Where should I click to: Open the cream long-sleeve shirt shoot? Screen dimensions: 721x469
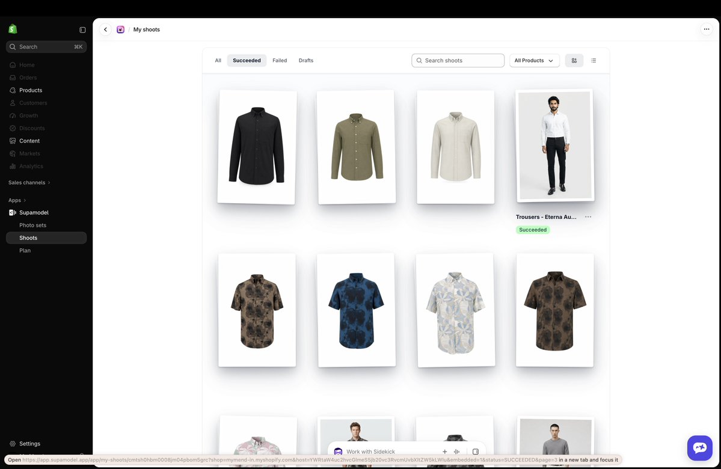(x=456, y=147)
